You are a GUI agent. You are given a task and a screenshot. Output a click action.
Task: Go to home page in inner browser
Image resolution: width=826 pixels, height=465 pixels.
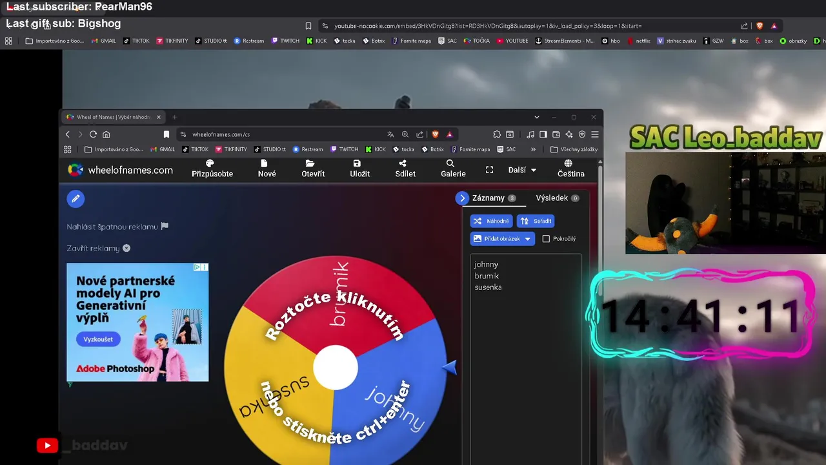coord(106,134)
